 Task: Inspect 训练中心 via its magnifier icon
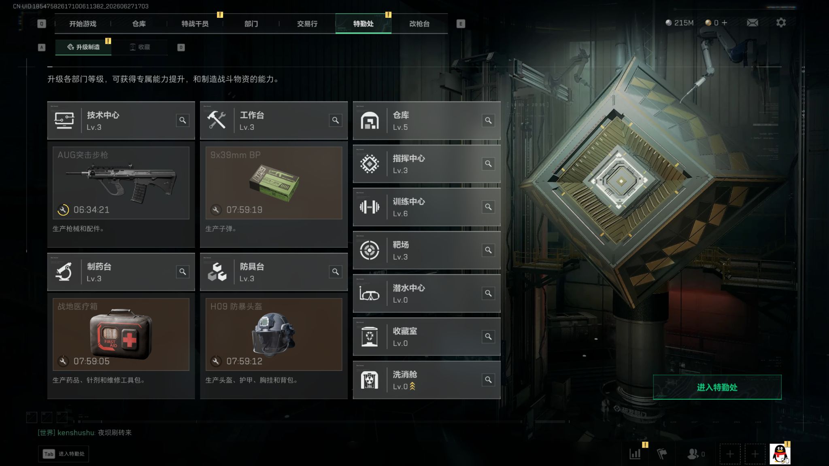coord(488,207)
